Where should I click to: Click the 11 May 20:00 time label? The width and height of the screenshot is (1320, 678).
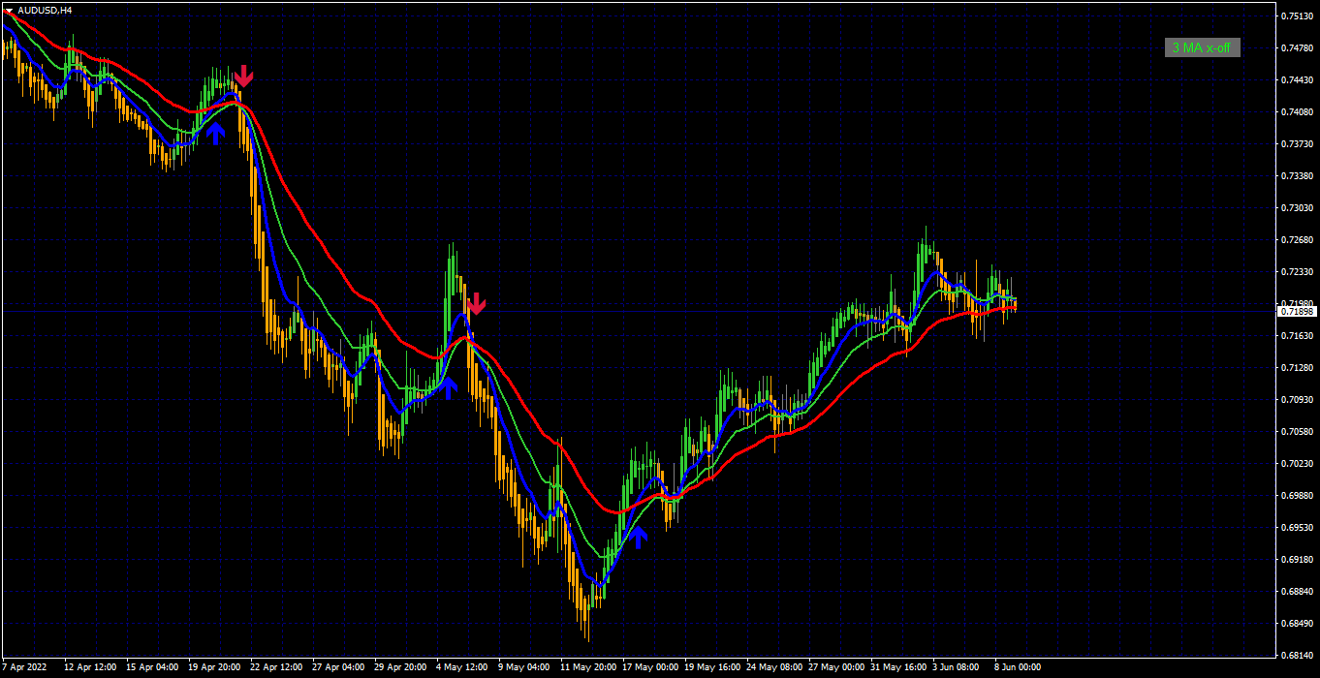586,667
